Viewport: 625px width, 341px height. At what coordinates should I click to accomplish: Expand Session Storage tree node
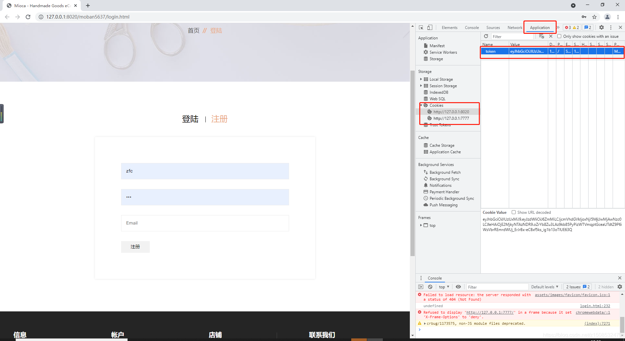[x=421, y=86]
